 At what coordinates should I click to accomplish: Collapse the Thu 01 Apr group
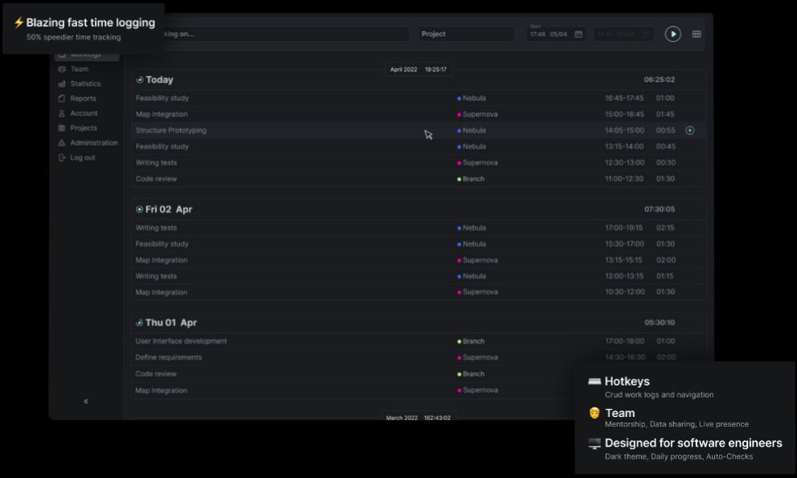pyautogui.click(x=137, y=322)
